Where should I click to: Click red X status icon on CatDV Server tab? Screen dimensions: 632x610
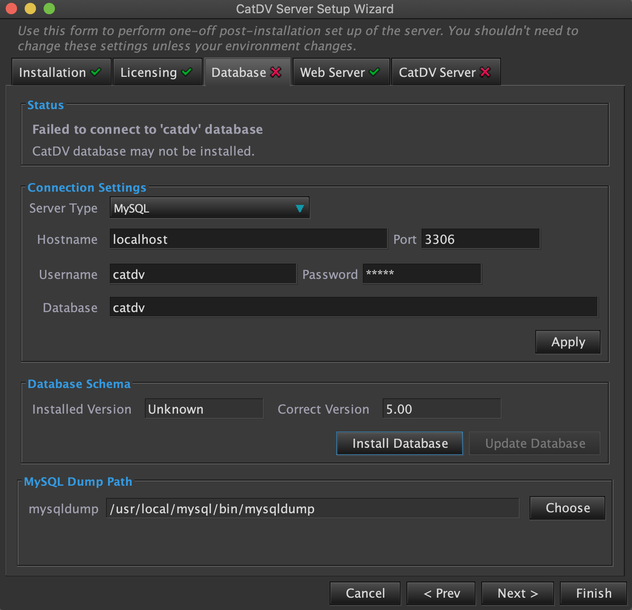(x=485, y=72)
